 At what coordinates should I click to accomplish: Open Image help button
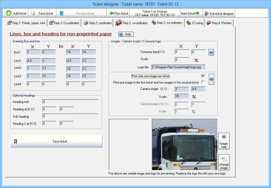[224, 141]
